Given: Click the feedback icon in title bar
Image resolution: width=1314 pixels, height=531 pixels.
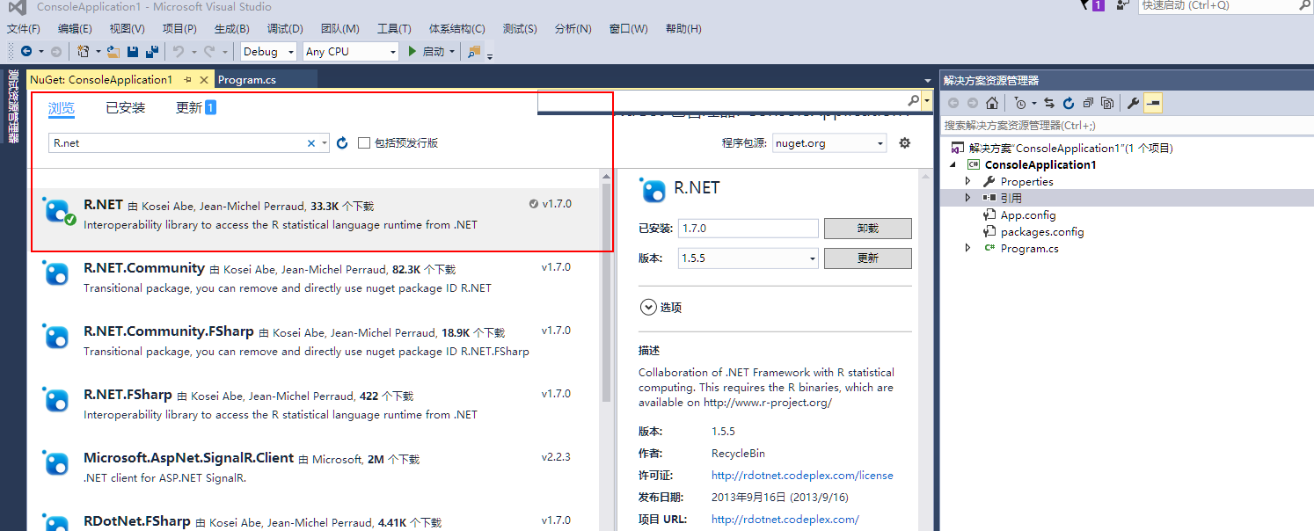Looking at the screenshot, I should [x=1122, y=5].
